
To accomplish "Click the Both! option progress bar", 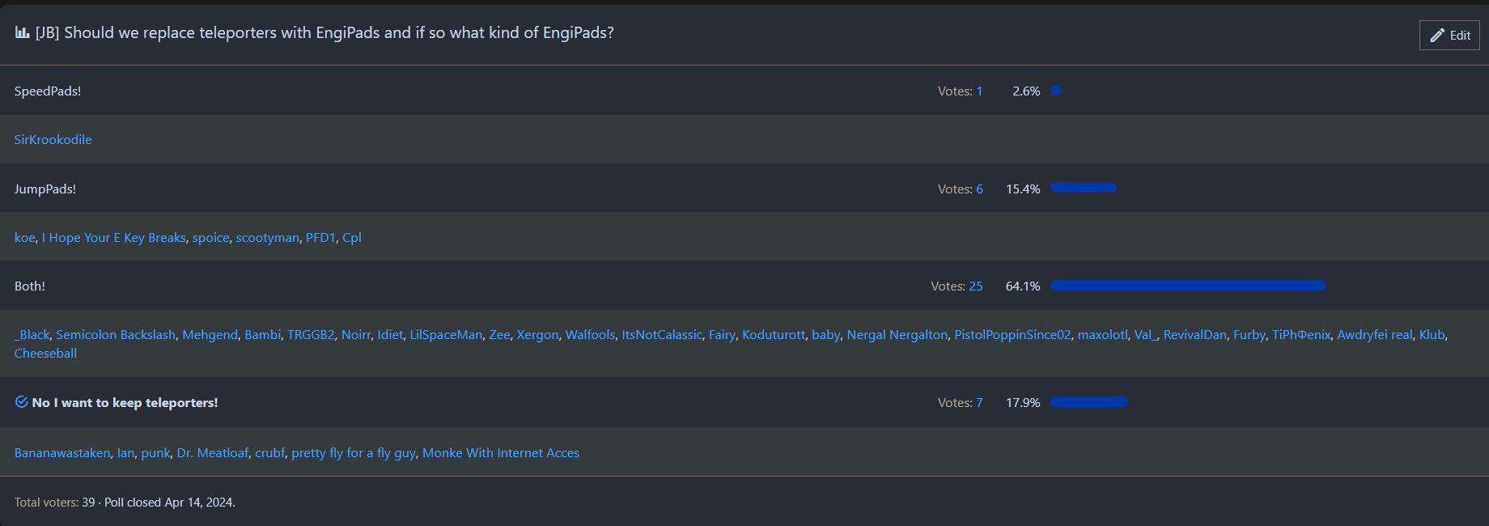I will tap(1187, 286).
